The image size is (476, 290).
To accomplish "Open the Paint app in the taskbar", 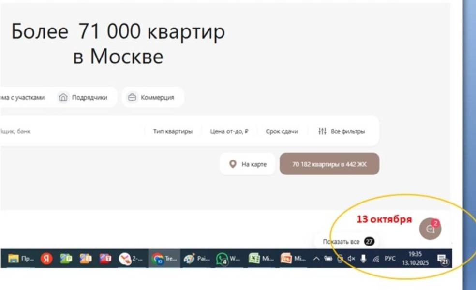I will click(196, 259).
